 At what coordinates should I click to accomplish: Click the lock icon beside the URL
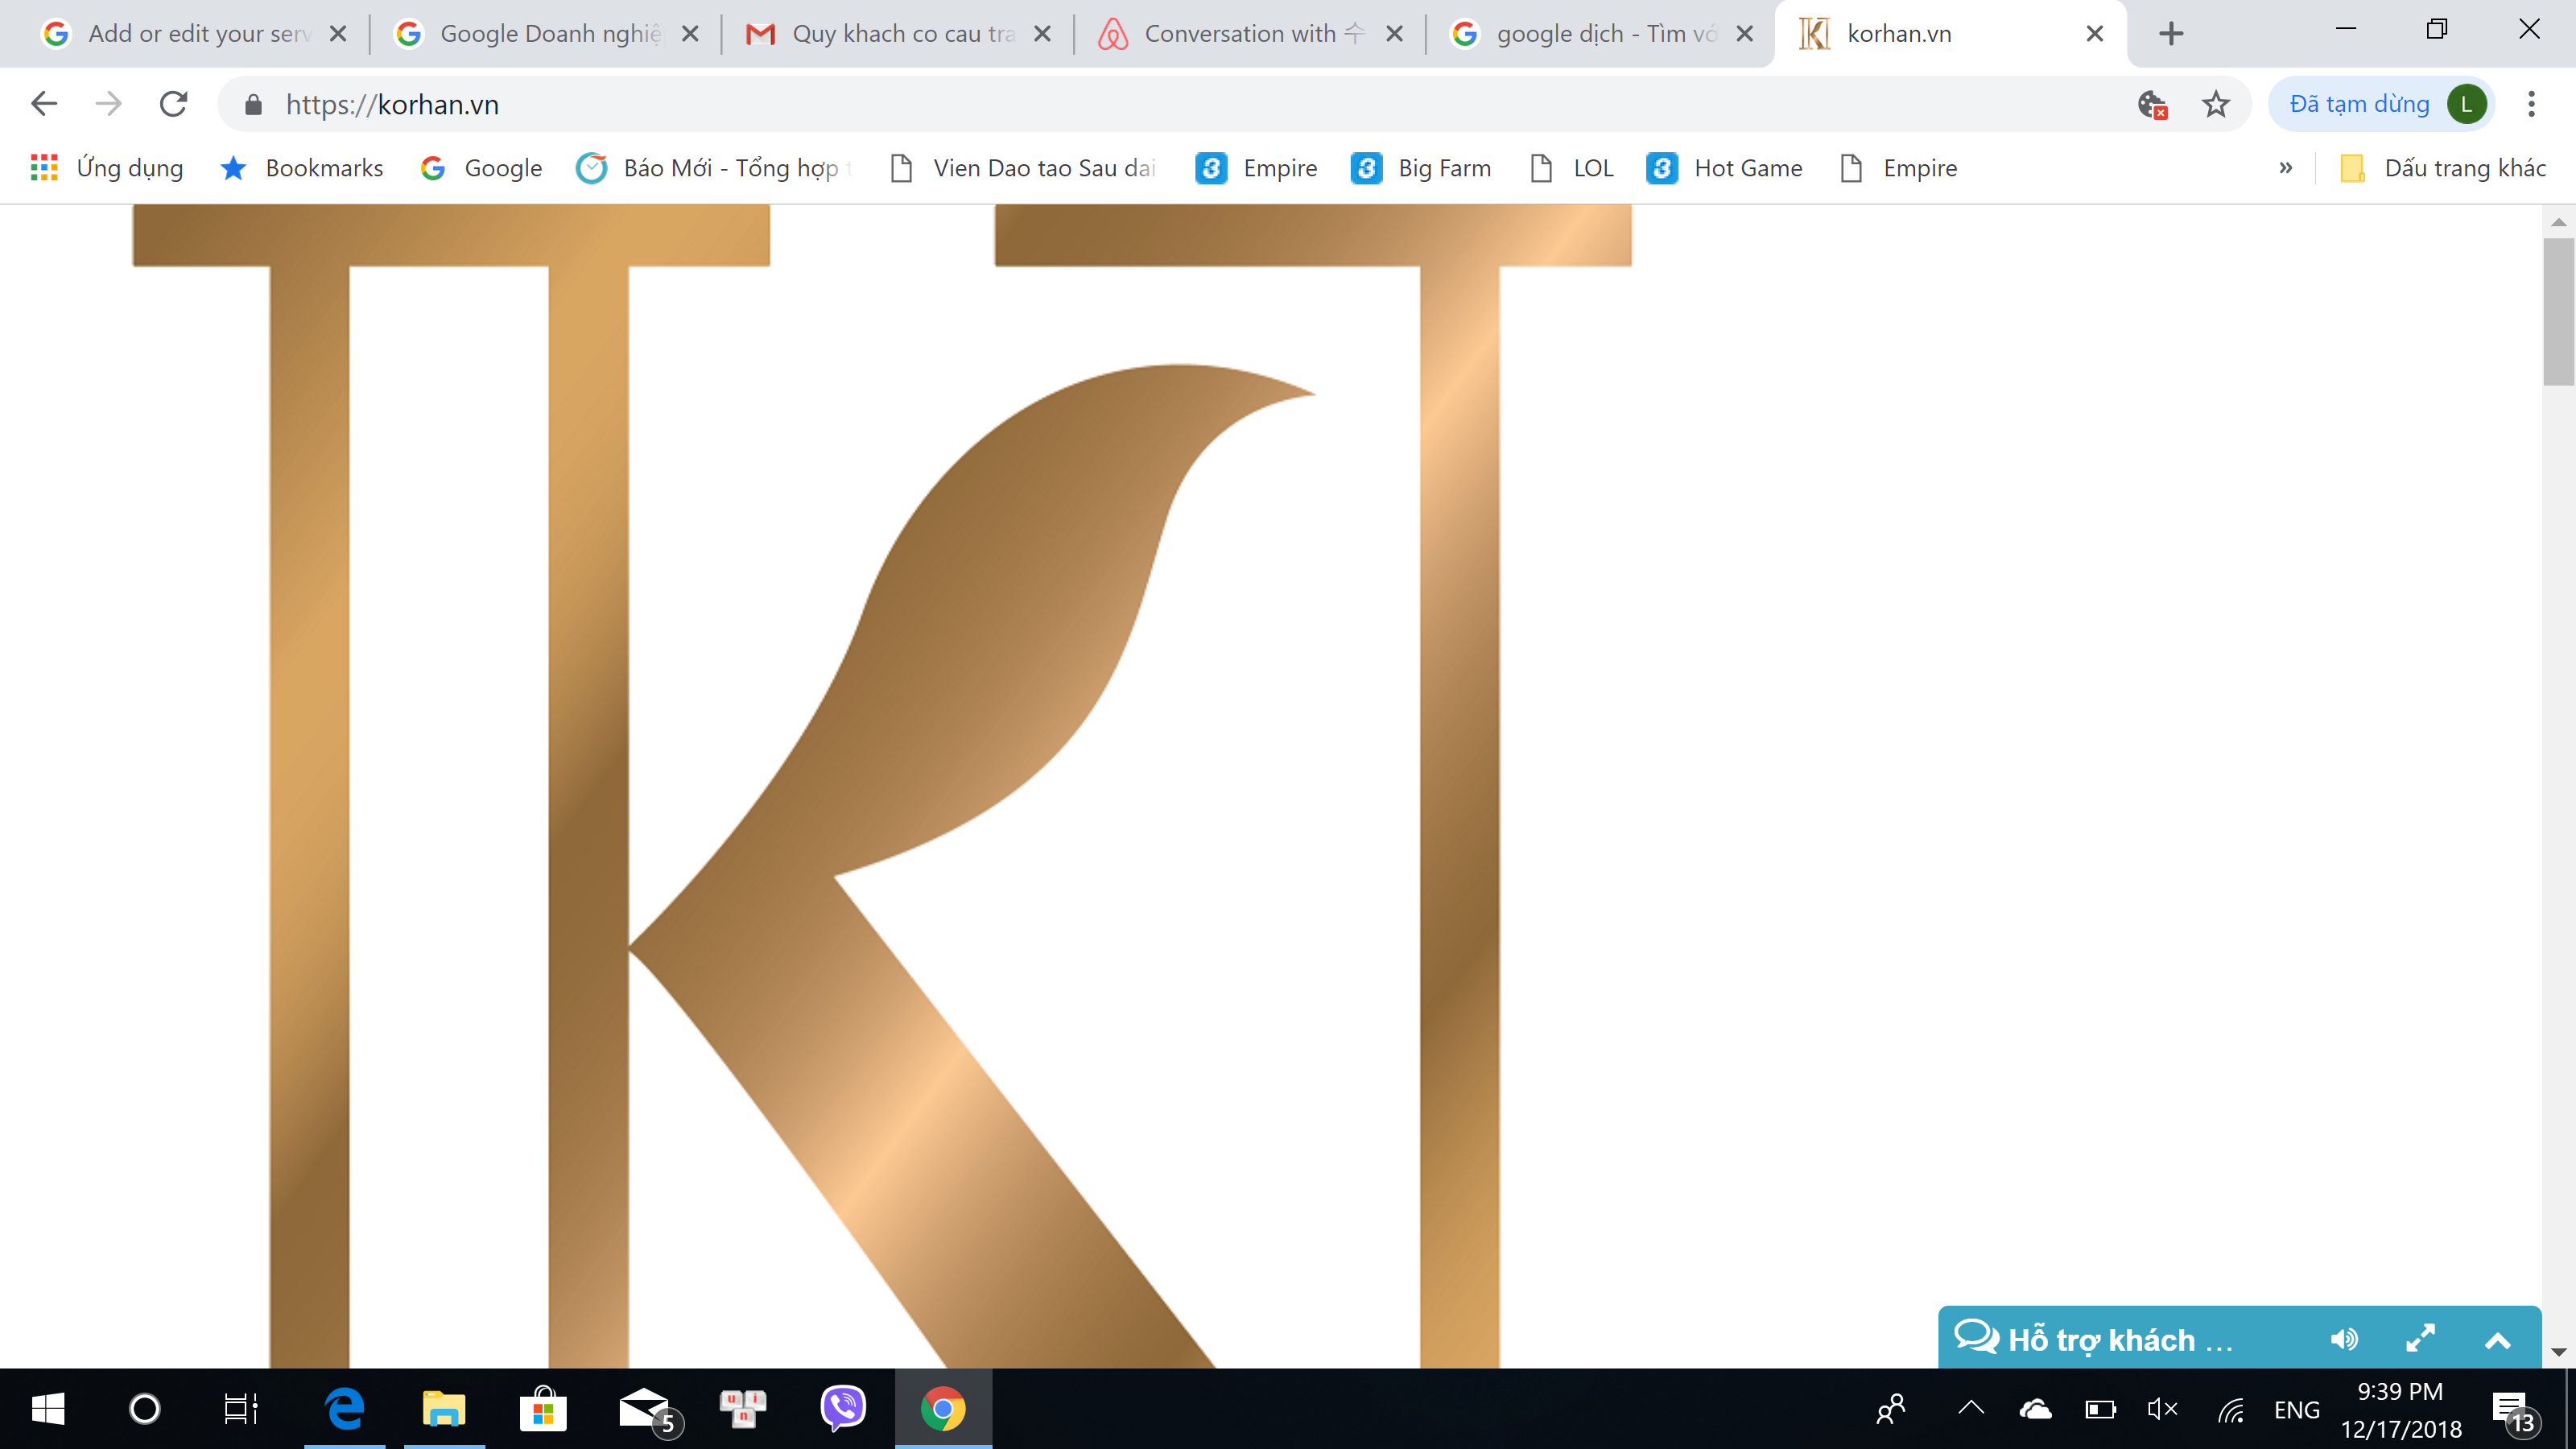(253, 105)
